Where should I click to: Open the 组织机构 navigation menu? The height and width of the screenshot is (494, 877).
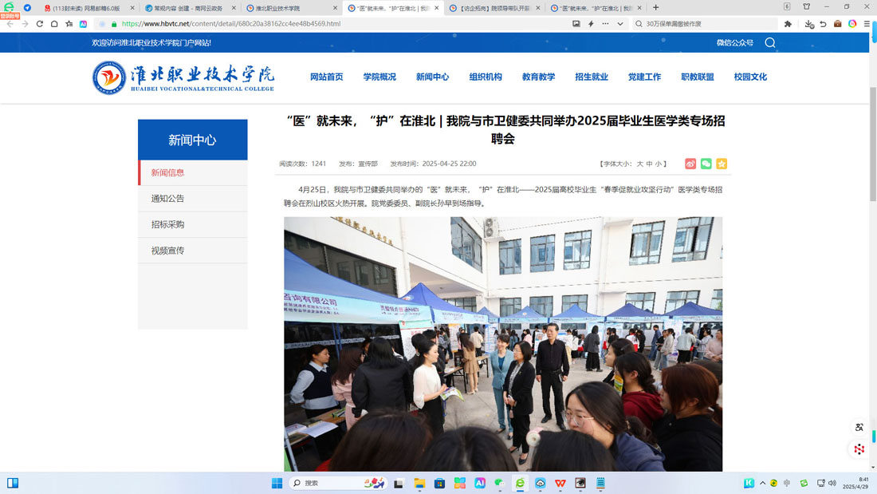pyautogui.click(x=486, y=77)
